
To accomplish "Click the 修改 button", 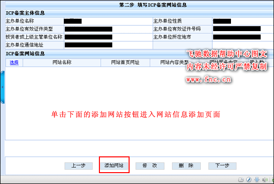I will click(150, 166).
